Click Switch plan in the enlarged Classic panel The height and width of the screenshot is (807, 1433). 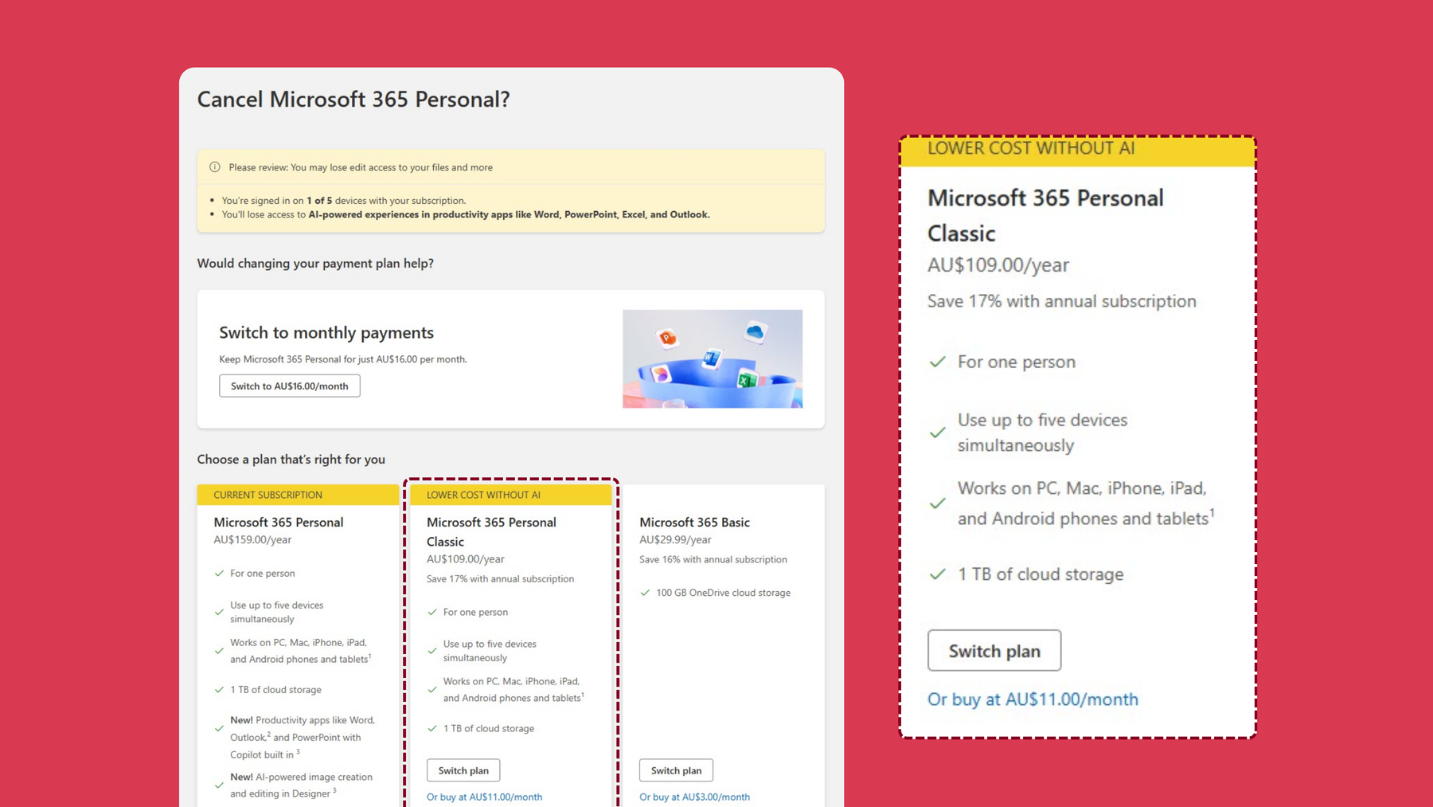[994, 651]
